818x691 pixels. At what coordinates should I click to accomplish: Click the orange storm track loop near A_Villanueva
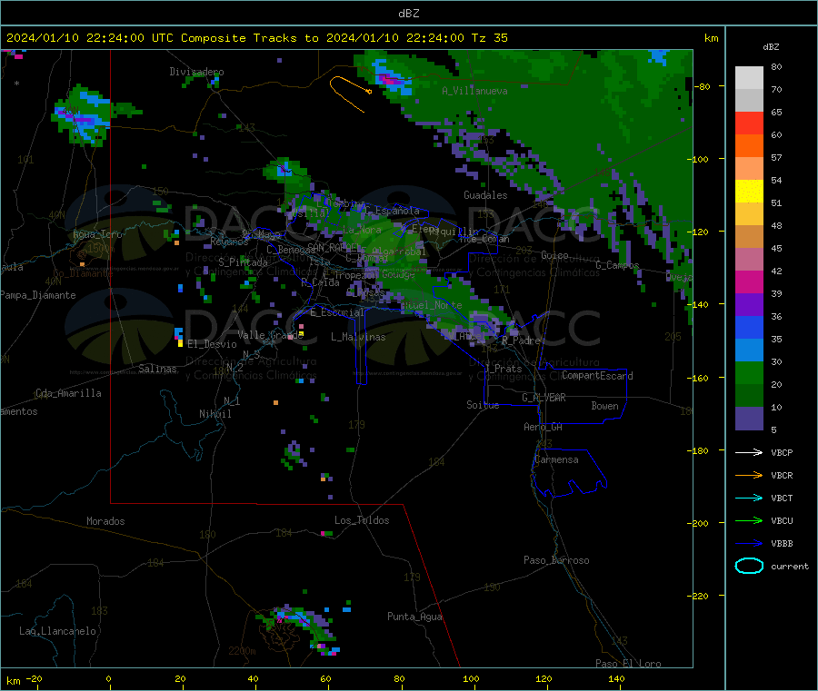(x=350, y=93)
